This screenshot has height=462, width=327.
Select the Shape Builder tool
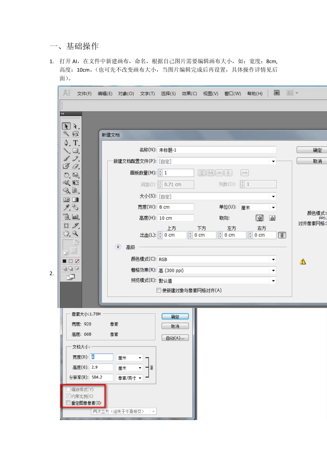coord(66,191)
